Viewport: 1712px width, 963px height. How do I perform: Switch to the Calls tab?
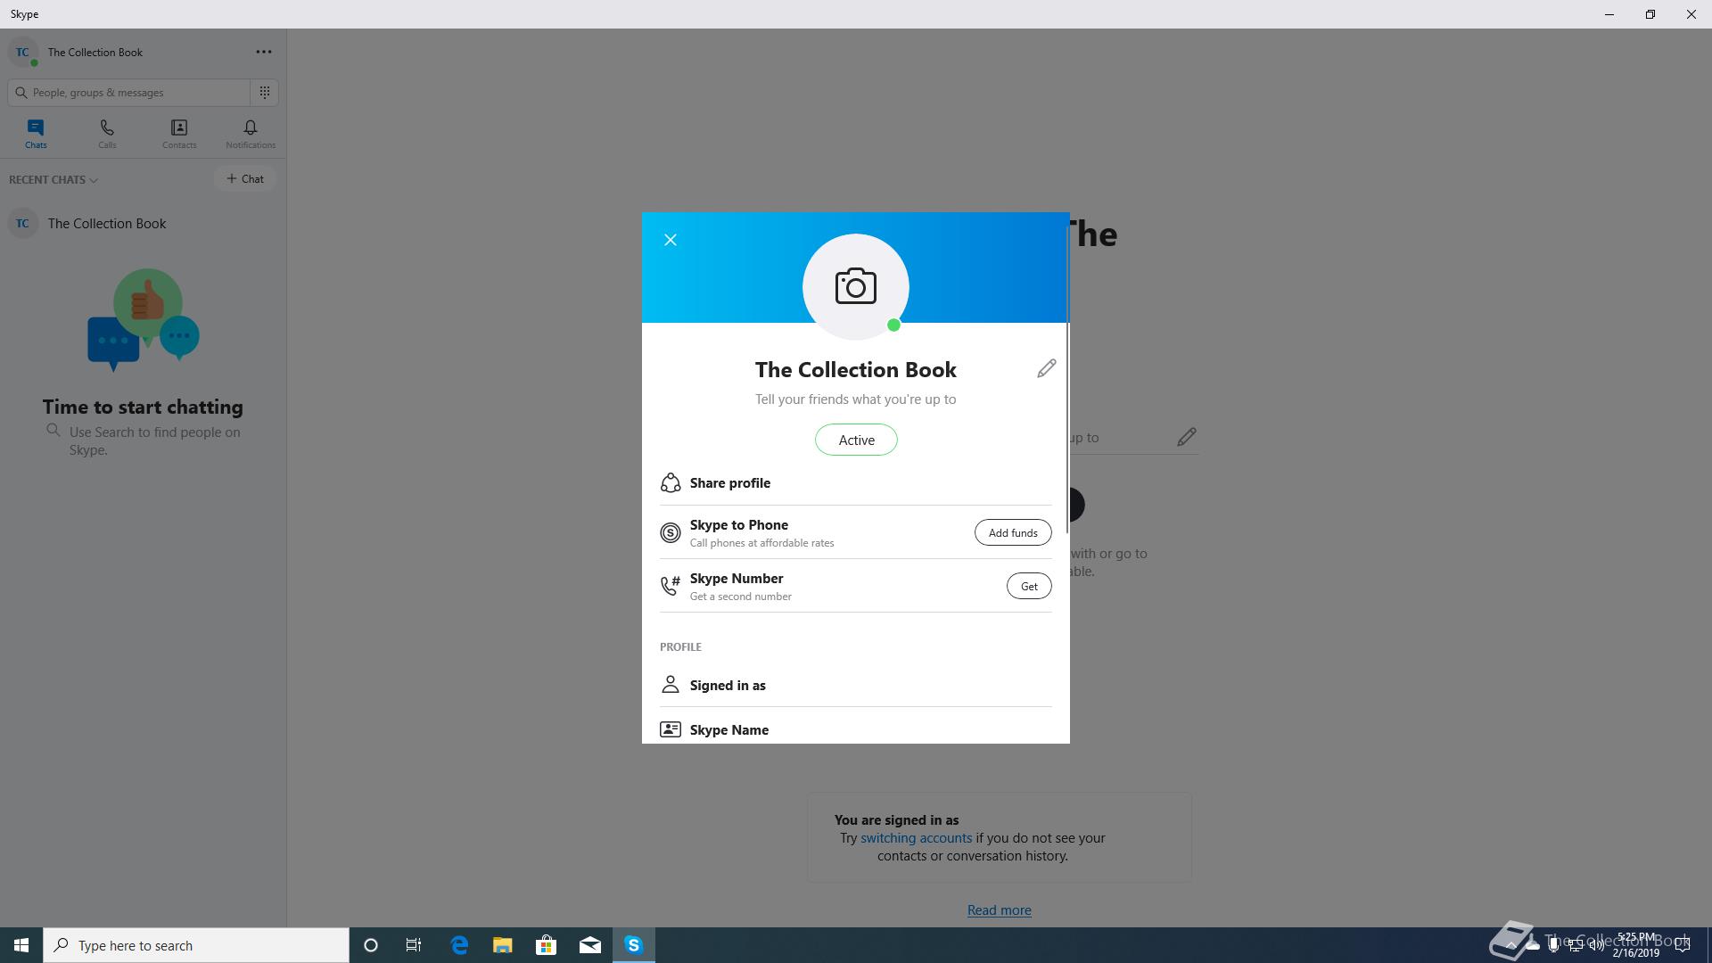(107, 134)
